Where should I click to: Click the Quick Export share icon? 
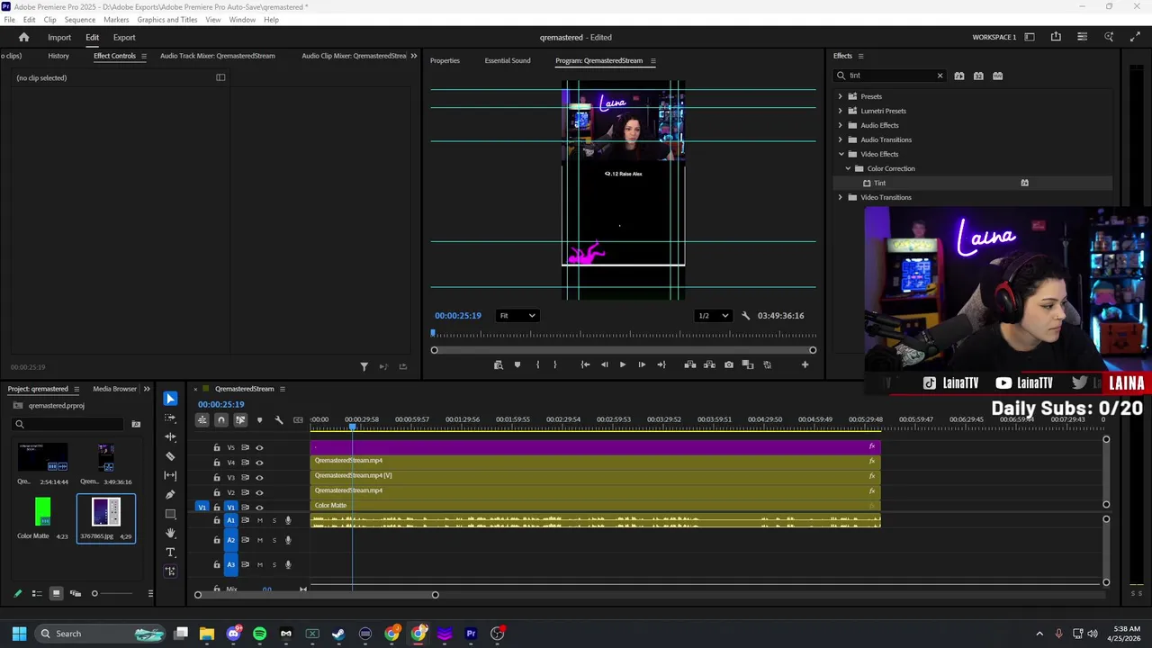[x=1056, y=37]
